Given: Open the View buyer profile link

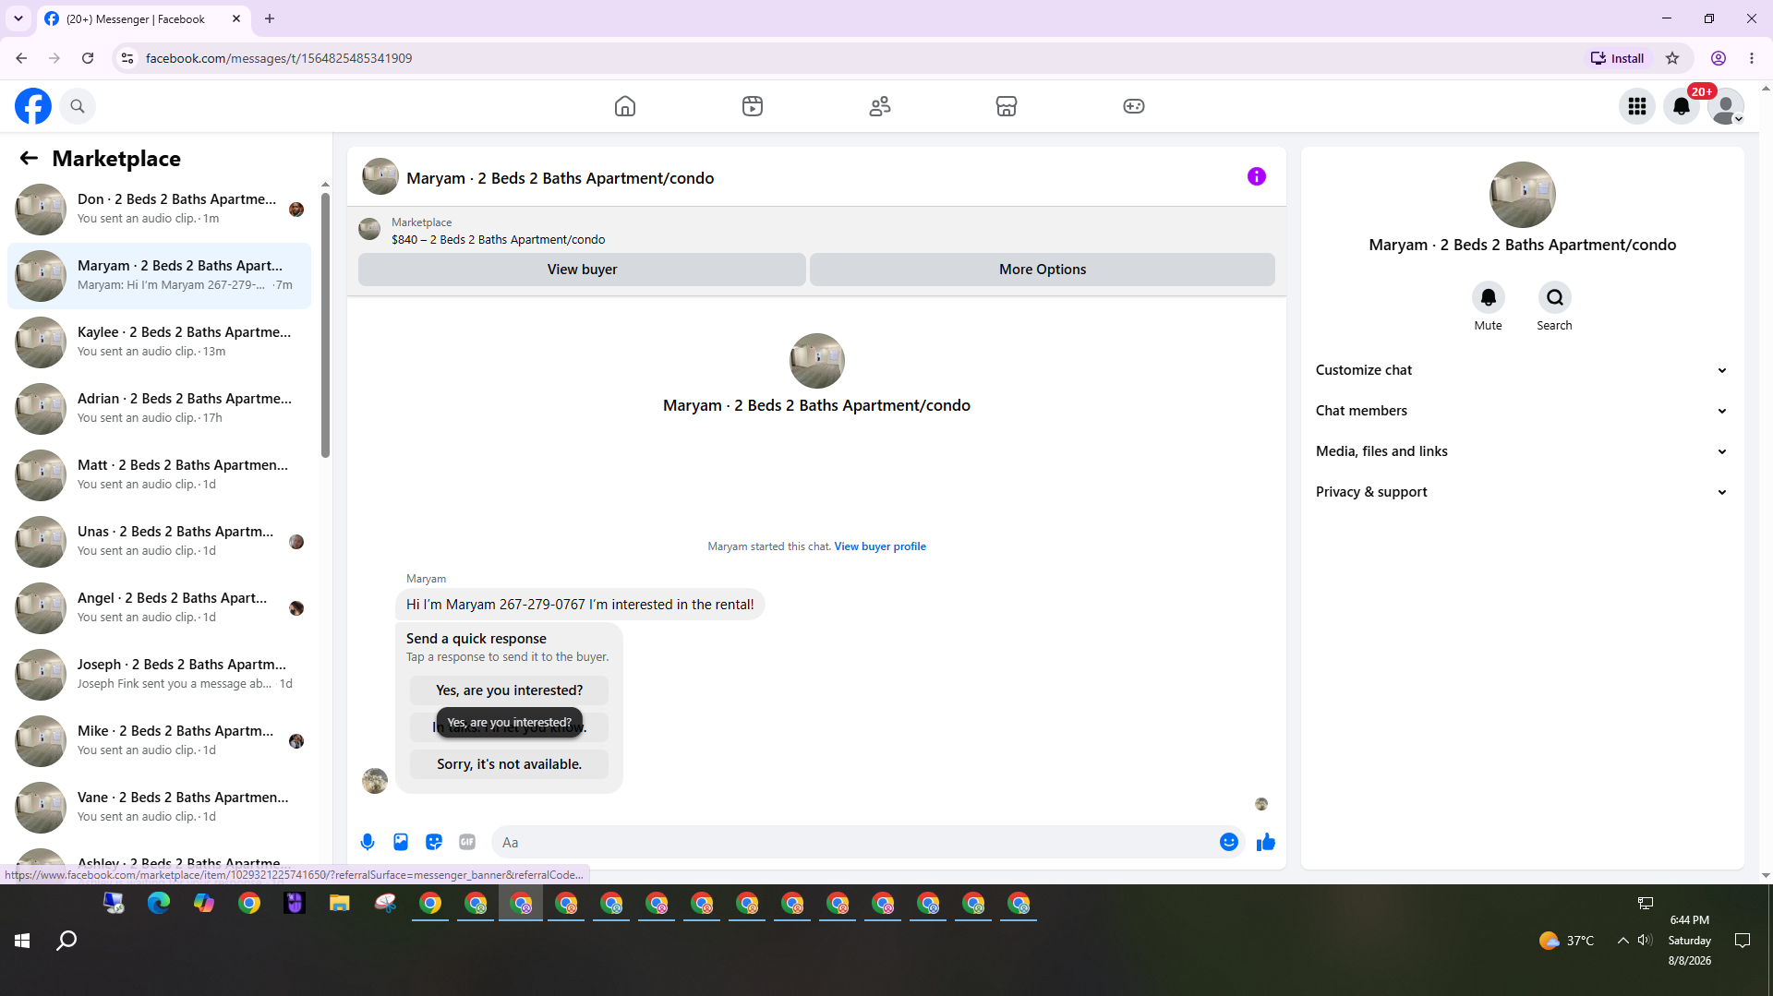Looking at the screenshot, I should coord(880,546).
